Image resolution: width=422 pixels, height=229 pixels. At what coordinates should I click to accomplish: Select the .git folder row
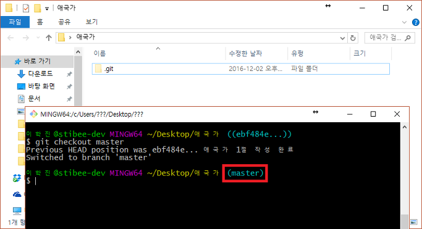[x=240, y=69]
